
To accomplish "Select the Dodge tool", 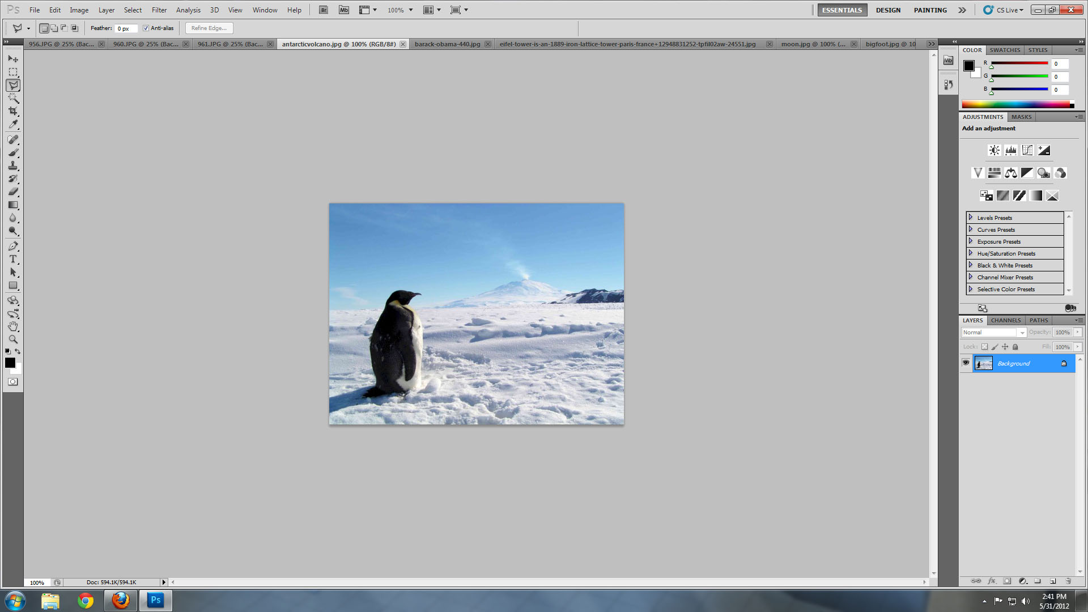I will [13, 231].
